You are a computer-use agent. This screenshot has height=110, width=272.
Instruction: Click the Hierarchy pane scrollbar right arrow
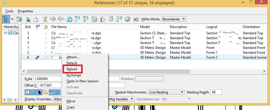[16, 100]
